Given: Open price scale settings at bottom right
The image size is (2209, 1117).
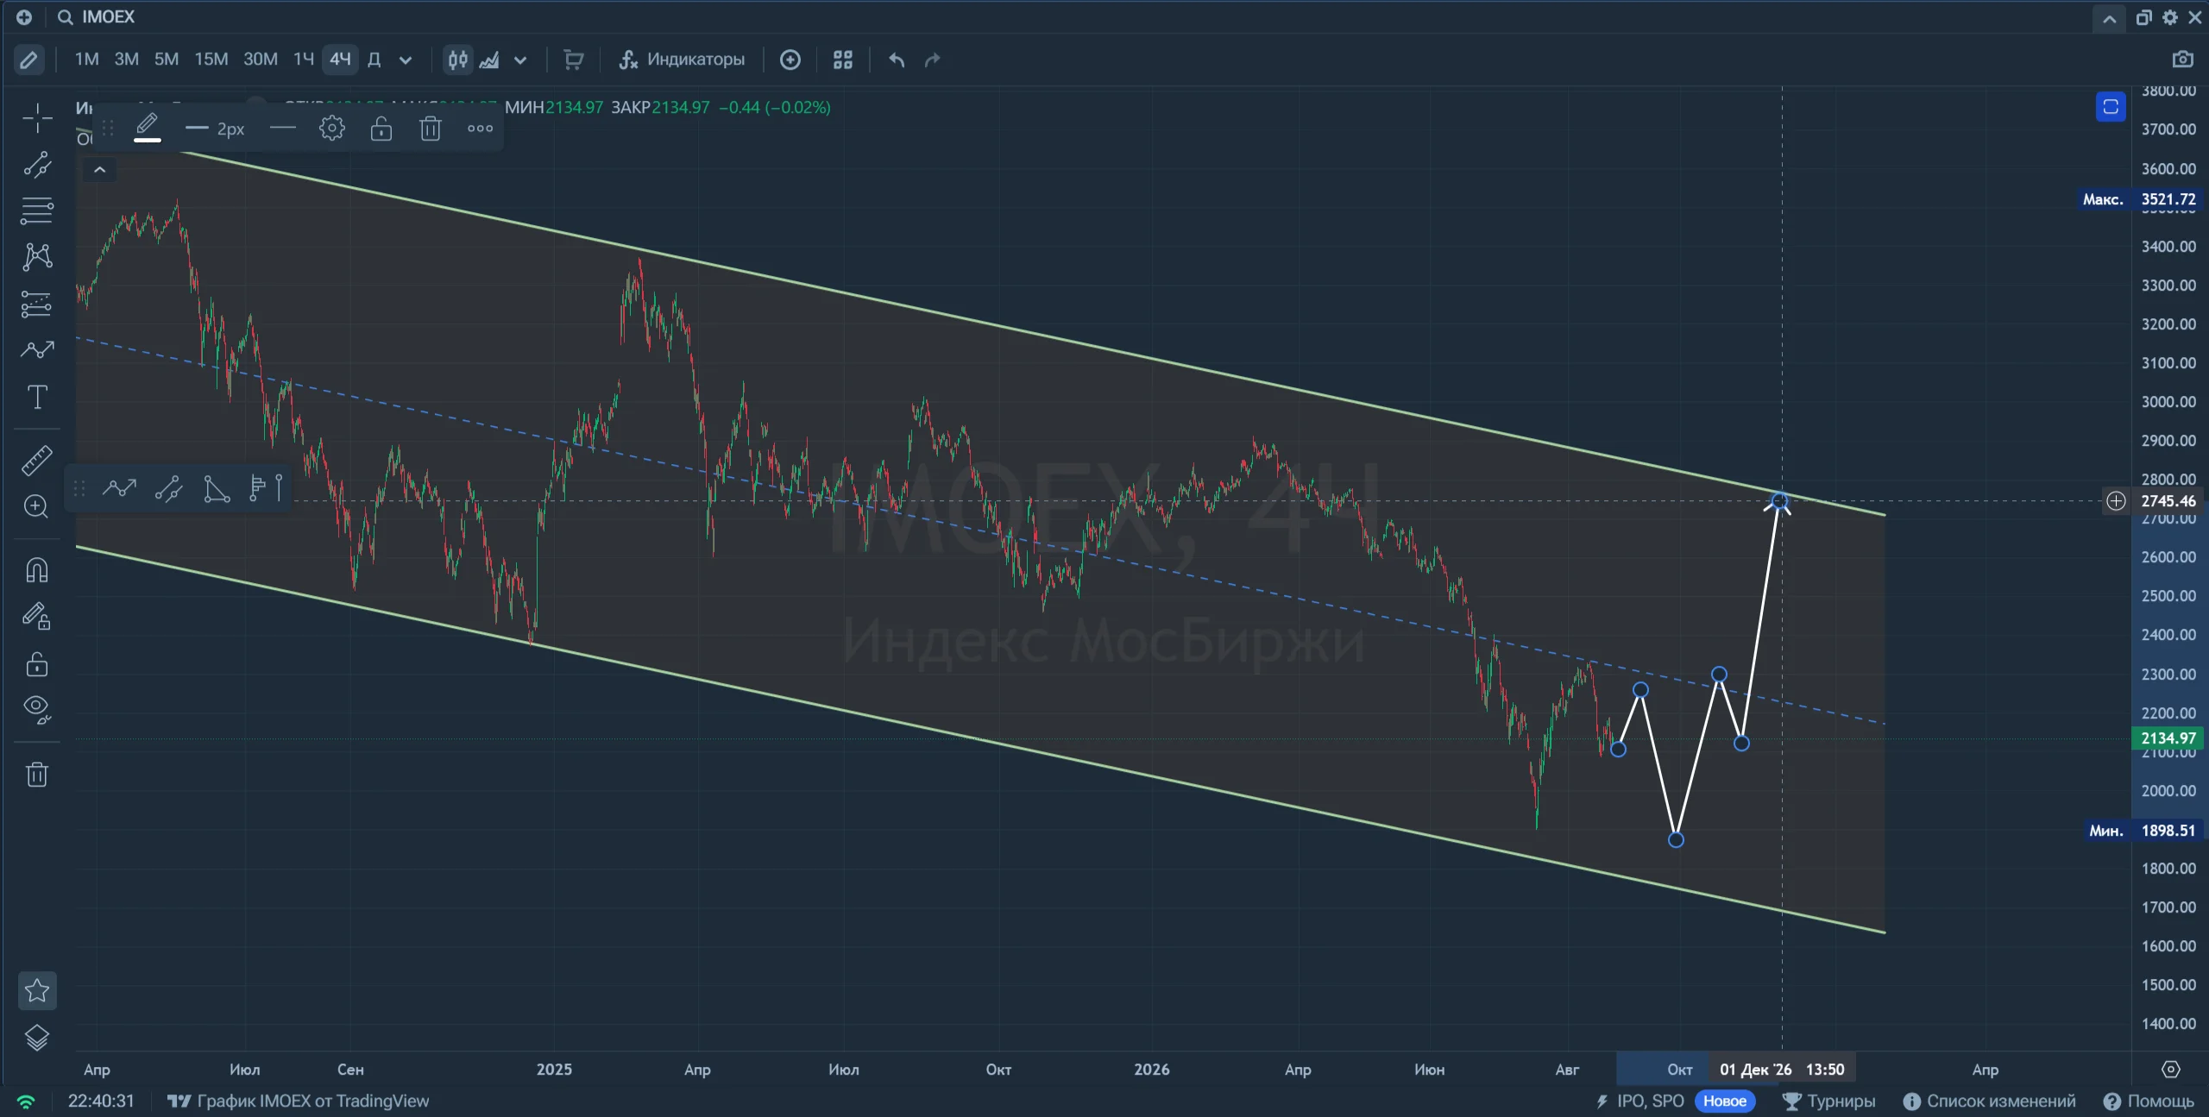Looking at the screenshot, I should [2170, 1070].
